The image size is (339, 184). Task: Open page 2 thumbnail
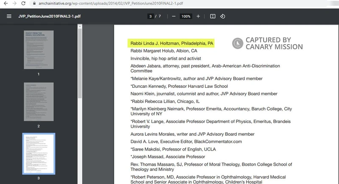tap(39, 102)
